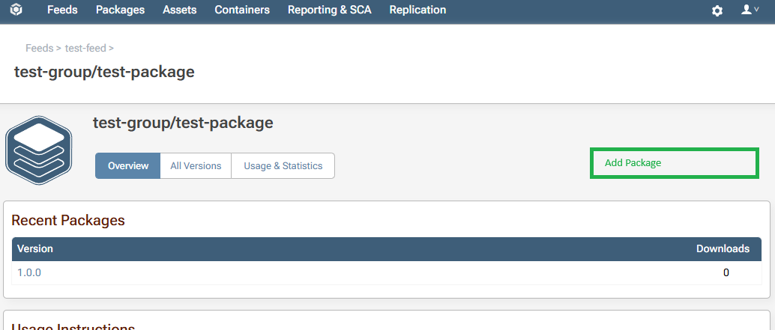
Task: Select the Overview tab
Action: click(127, 166)
